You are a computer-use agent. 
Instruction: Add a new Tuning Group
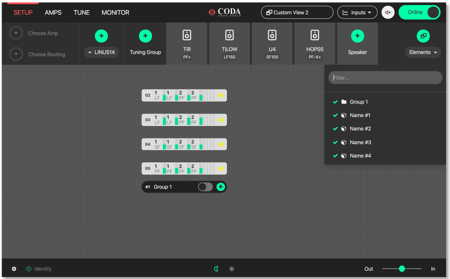click(x=145, y=36)
